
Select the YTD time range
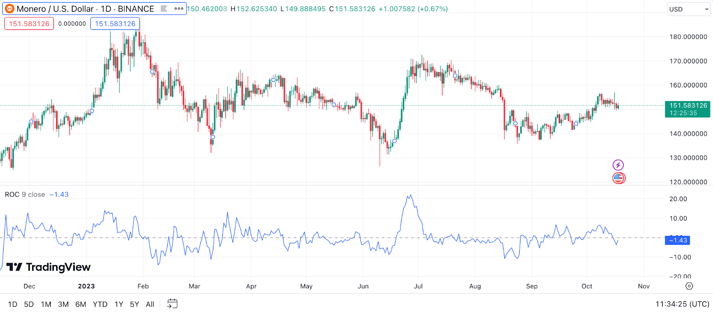(x=100, y=304)
